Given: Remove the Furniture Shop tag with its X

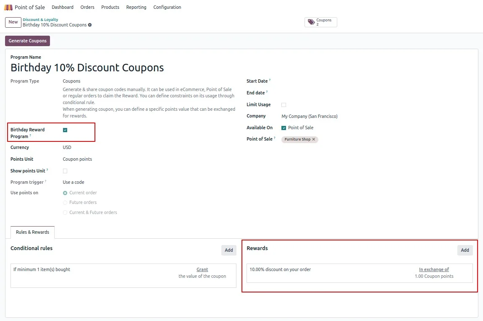Looking at the screenshot, I should [x=314, y=139].
